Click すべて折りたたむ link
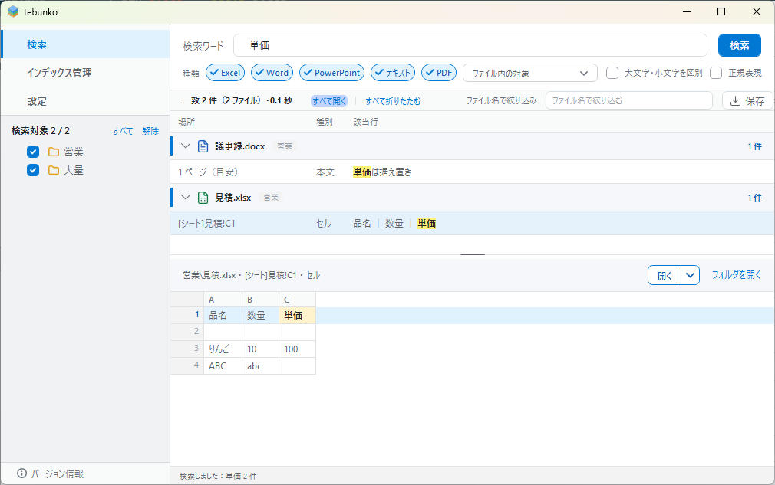This screenshot has height=485, width=775. coord(393,100)
